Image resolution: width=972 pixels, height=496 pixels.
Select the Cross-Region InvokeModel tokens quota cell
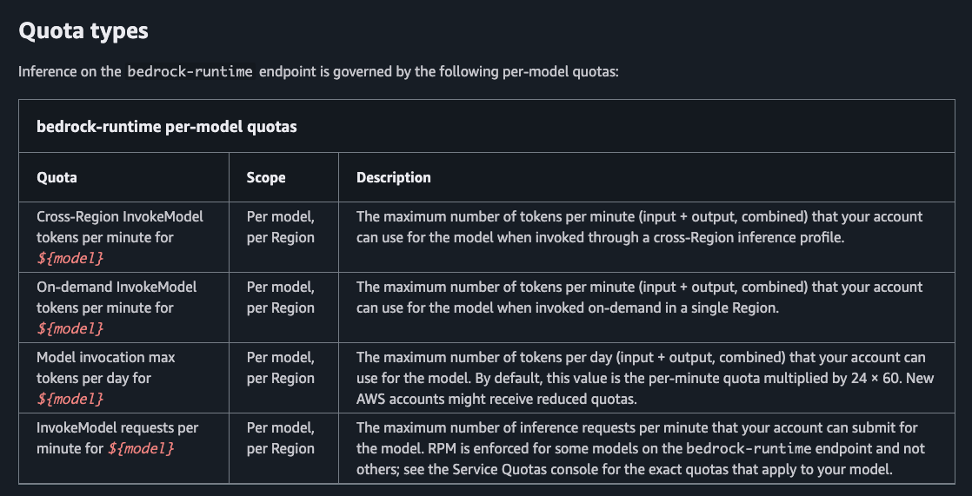point(124,237)
